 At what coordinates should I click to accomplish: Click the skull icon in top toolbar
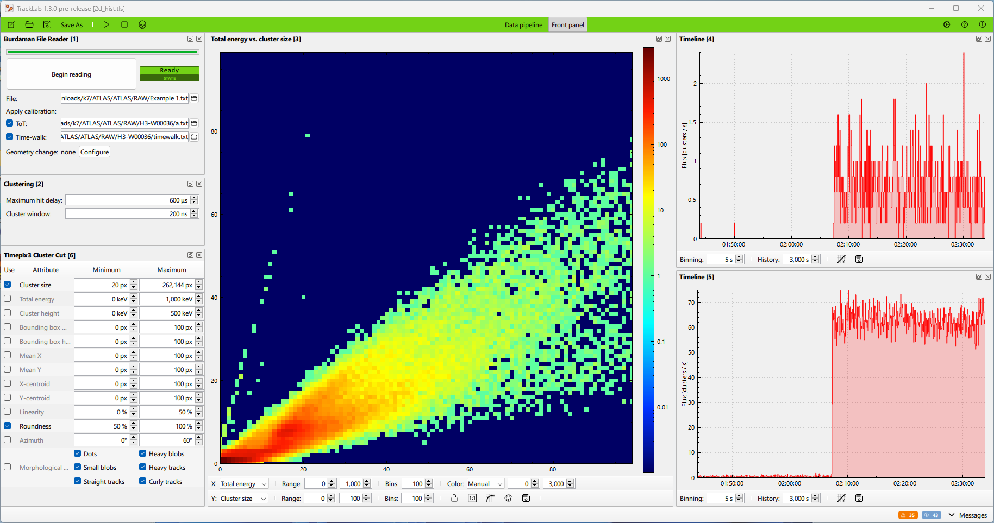(142, 24)
